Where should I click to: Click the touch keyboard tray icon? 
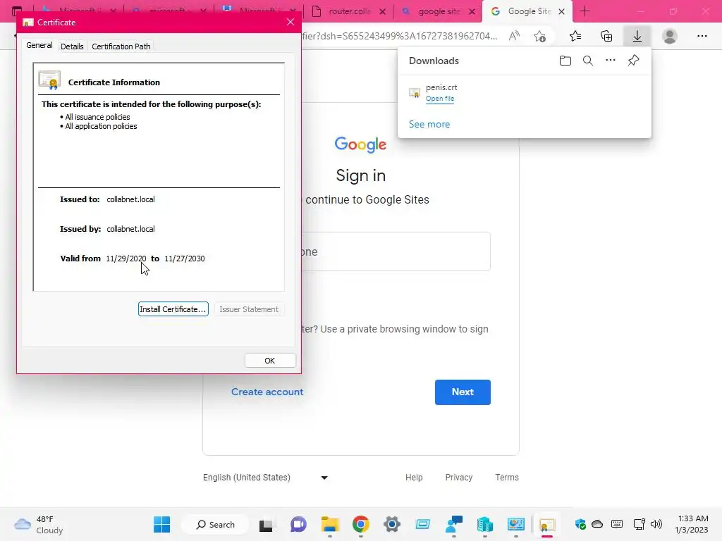[617, 524]
